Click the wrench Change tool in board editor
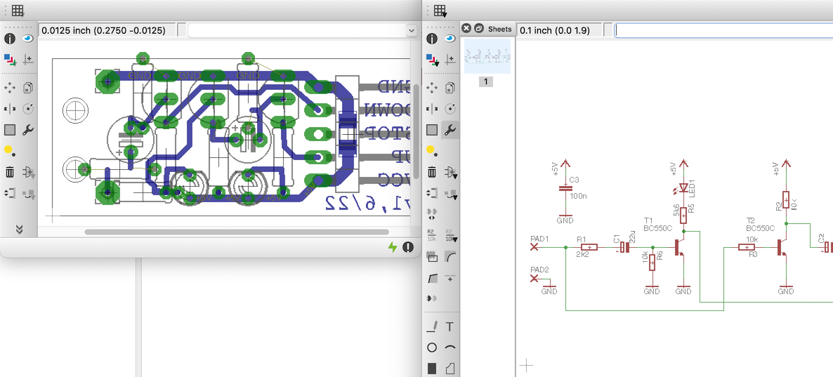 [28, 130]
